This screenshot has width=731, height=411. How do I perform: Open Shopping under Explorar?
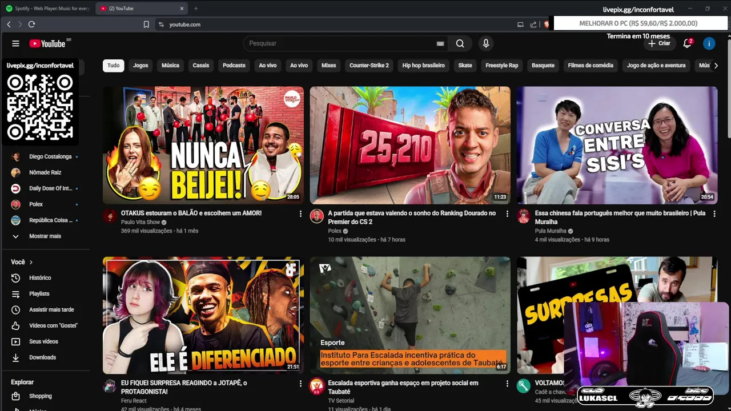click(x=40, y=396)
